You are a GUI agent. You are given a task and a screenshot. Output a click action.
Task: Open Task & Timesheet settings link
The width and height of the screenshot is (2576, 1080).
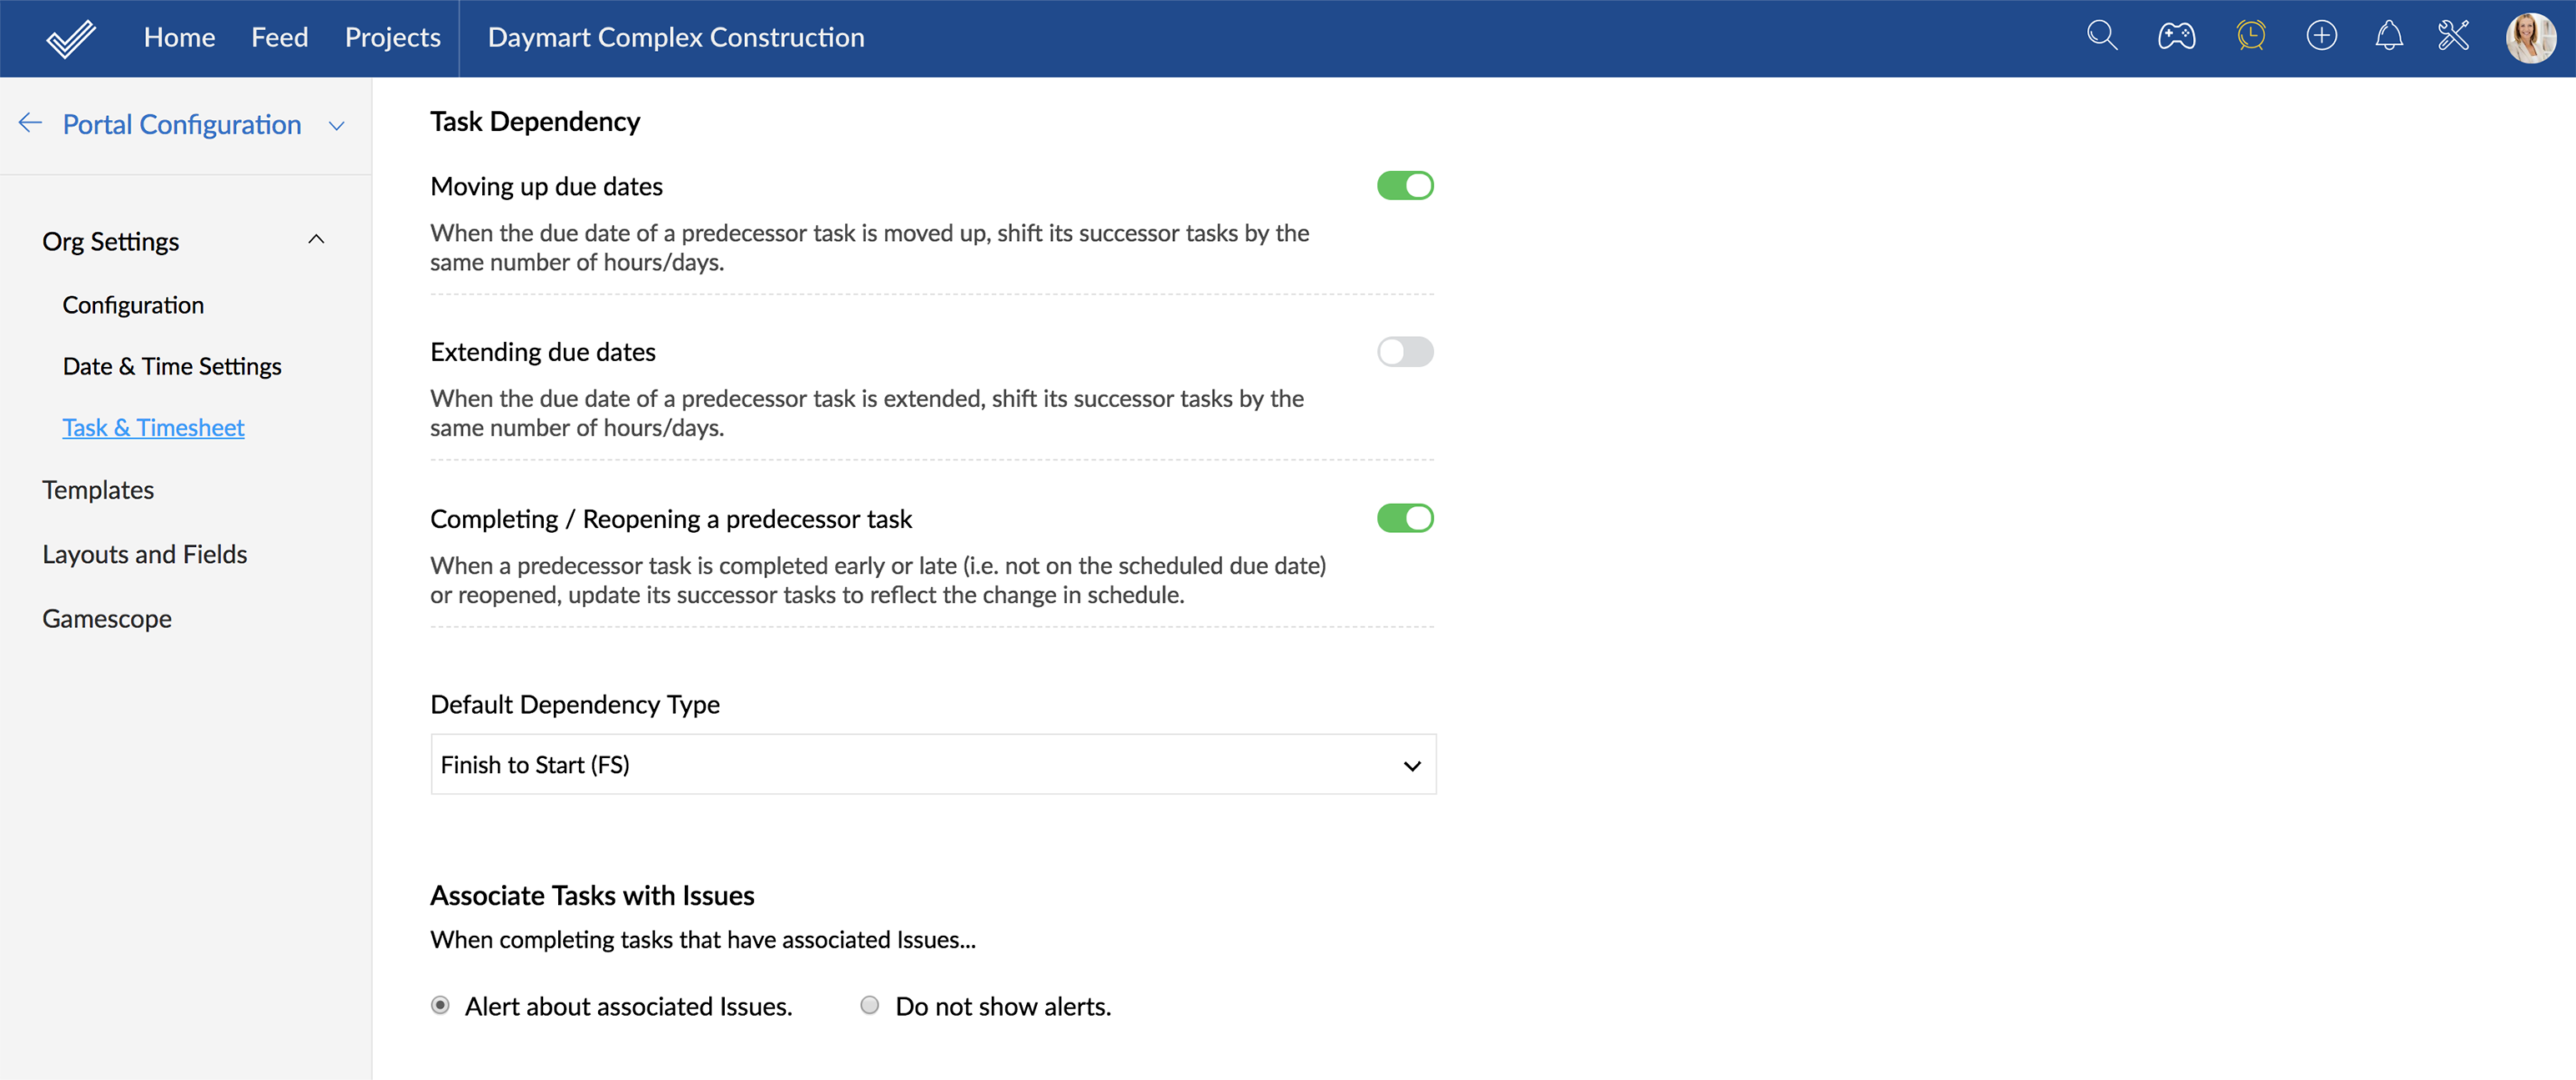(153, 428)
